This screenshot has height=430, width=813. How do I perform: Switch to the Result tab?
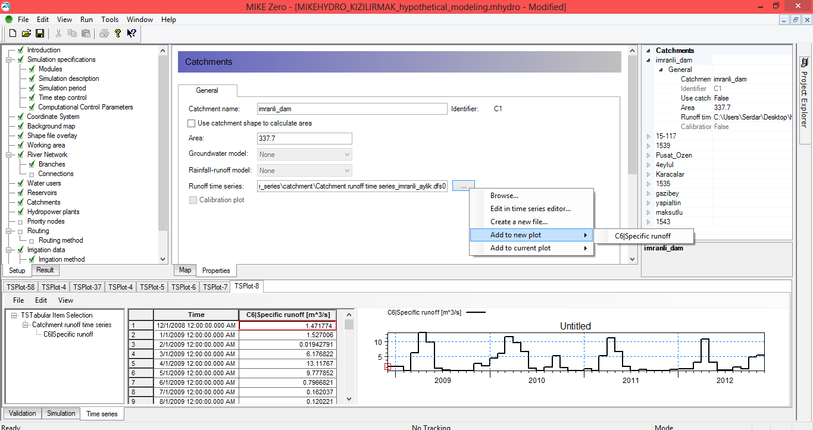45,270
